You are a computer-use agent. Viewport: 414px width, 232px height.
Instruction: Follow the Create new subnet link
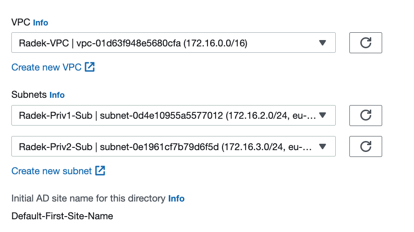(51, 171)
